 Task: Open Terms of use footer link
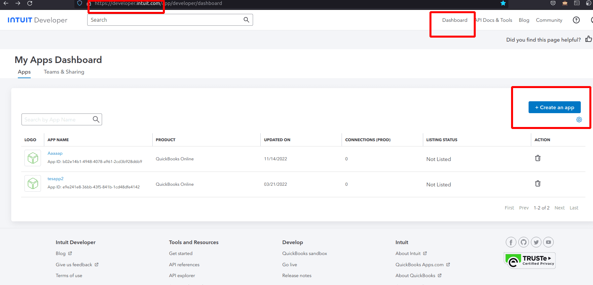[x=69, y=275]
